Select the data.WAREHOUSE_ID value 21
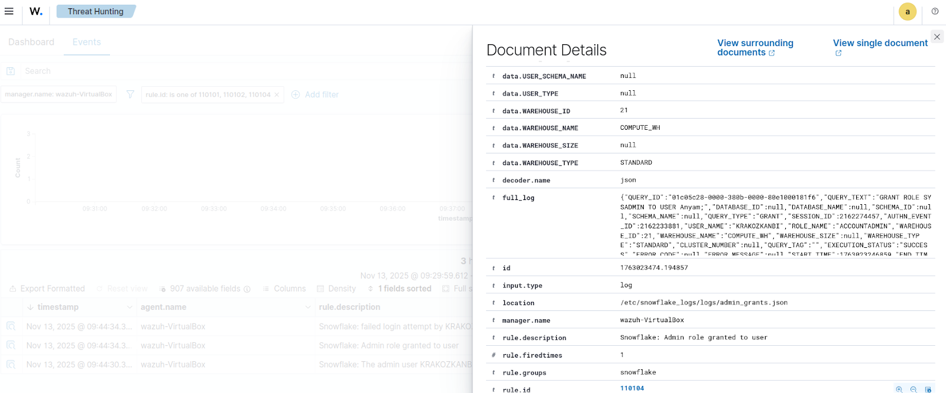Image resolution: width=946 pixels, height=393 pixels. tap(624, 110)
